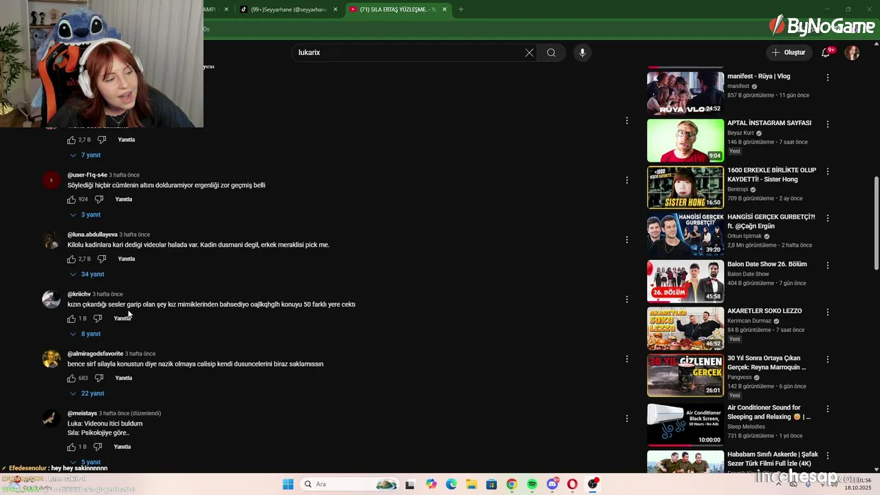Close the SILA ERTAŞ YÜZLEŞME tab

(445, 9)
